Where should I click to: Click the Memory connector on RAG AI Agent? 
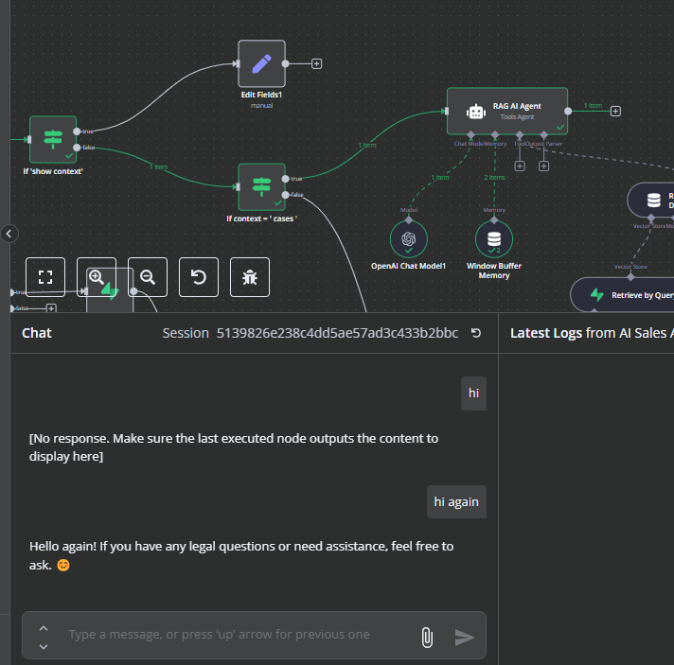click(495, 135)
